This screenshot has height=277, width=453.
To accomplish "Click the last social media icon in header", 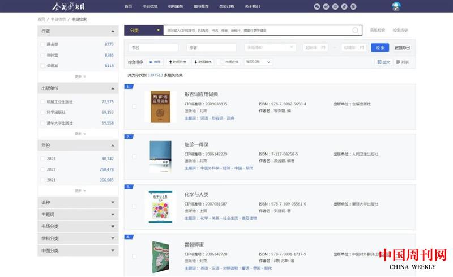I will pyautogui.click(x=353, y=6).
